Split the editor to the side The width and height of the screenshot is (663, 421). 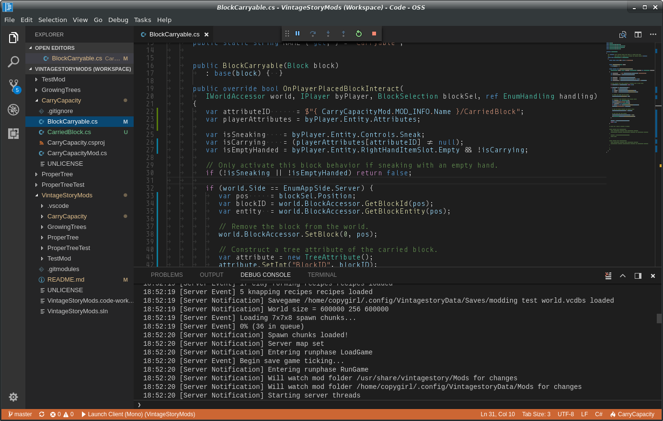(638, 34)
